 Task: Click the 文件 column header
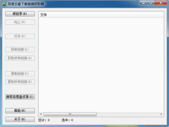[x=101, y=15]
